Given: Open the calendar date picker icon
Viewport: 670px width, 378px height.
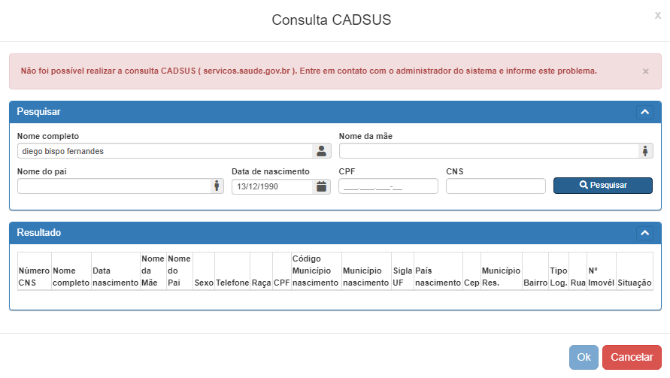Looking at the screenshot, I should pos(322,186).
